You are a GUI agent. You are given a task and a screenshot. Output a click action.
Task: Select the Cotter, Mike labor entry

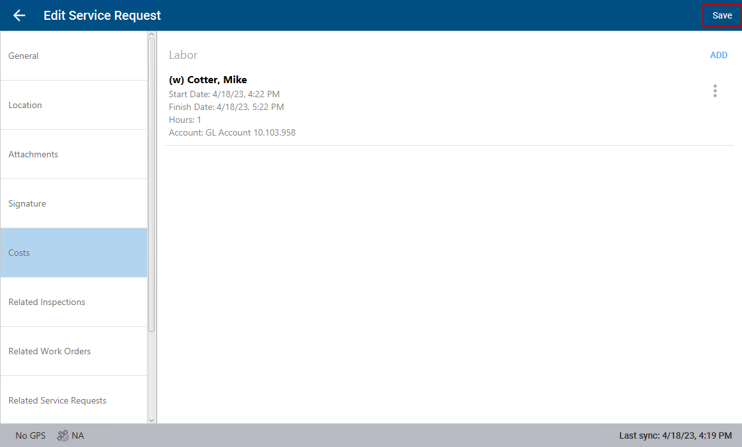tap(208, 80)
